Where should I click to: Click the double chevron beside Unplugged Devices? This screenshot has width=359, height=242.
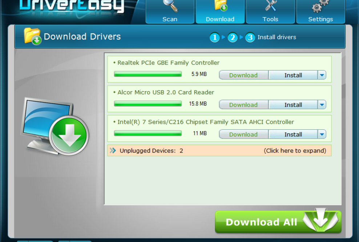113,150
